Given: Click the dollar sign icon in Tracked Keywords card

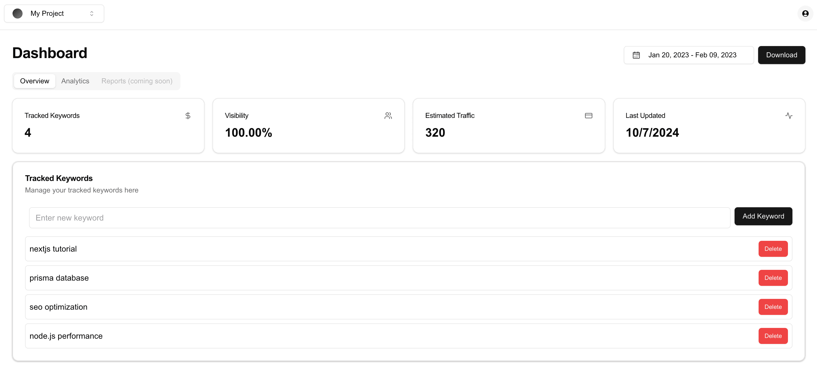Looking at the screenshot, I should click(x=188, y=116).
